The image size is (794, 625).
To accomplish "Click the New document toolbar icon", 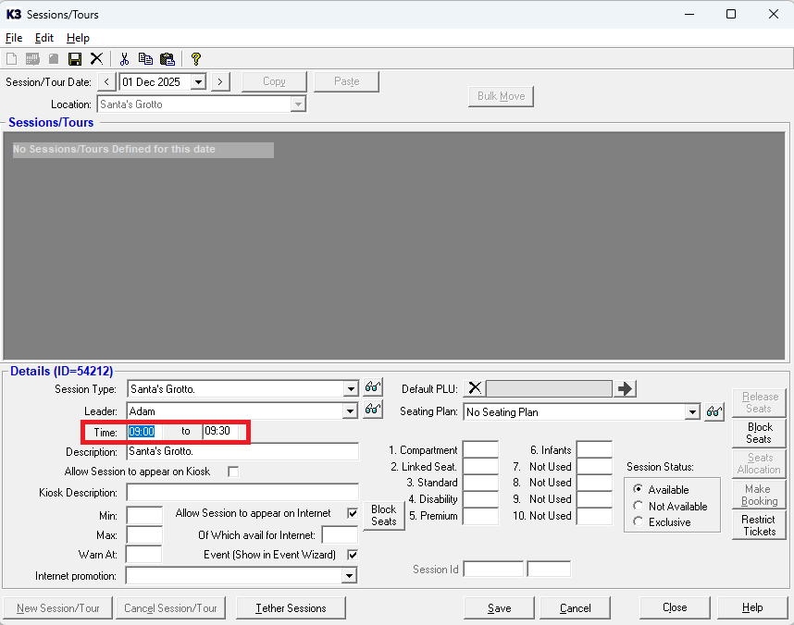I will point(11,59).
